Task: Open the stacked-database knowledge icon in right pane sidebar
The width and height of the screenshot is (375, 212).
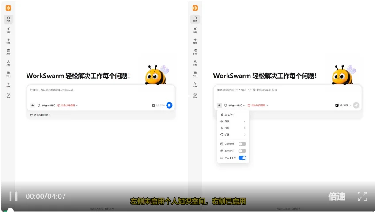Action: tap(195, 74)
